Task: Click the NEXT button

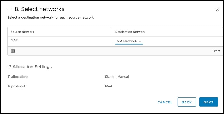Action: [209, 102]
